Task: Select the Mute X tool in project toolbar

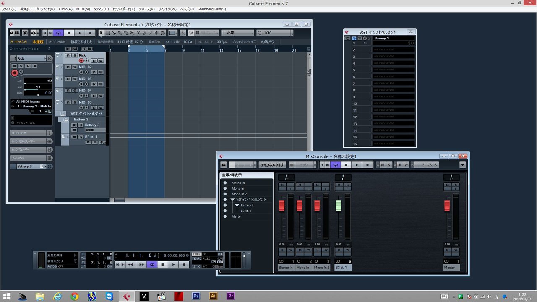Action: [x=138, y=33]
